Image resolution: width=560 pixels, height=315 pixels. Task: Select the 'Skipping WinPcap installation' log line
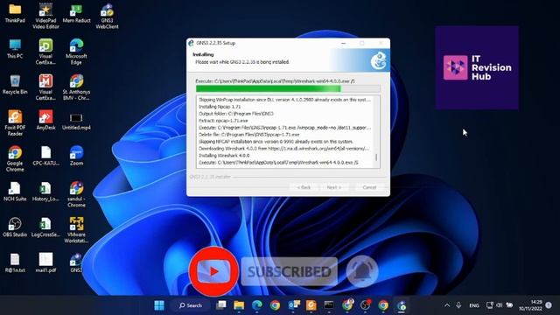(x=284, y=100)
